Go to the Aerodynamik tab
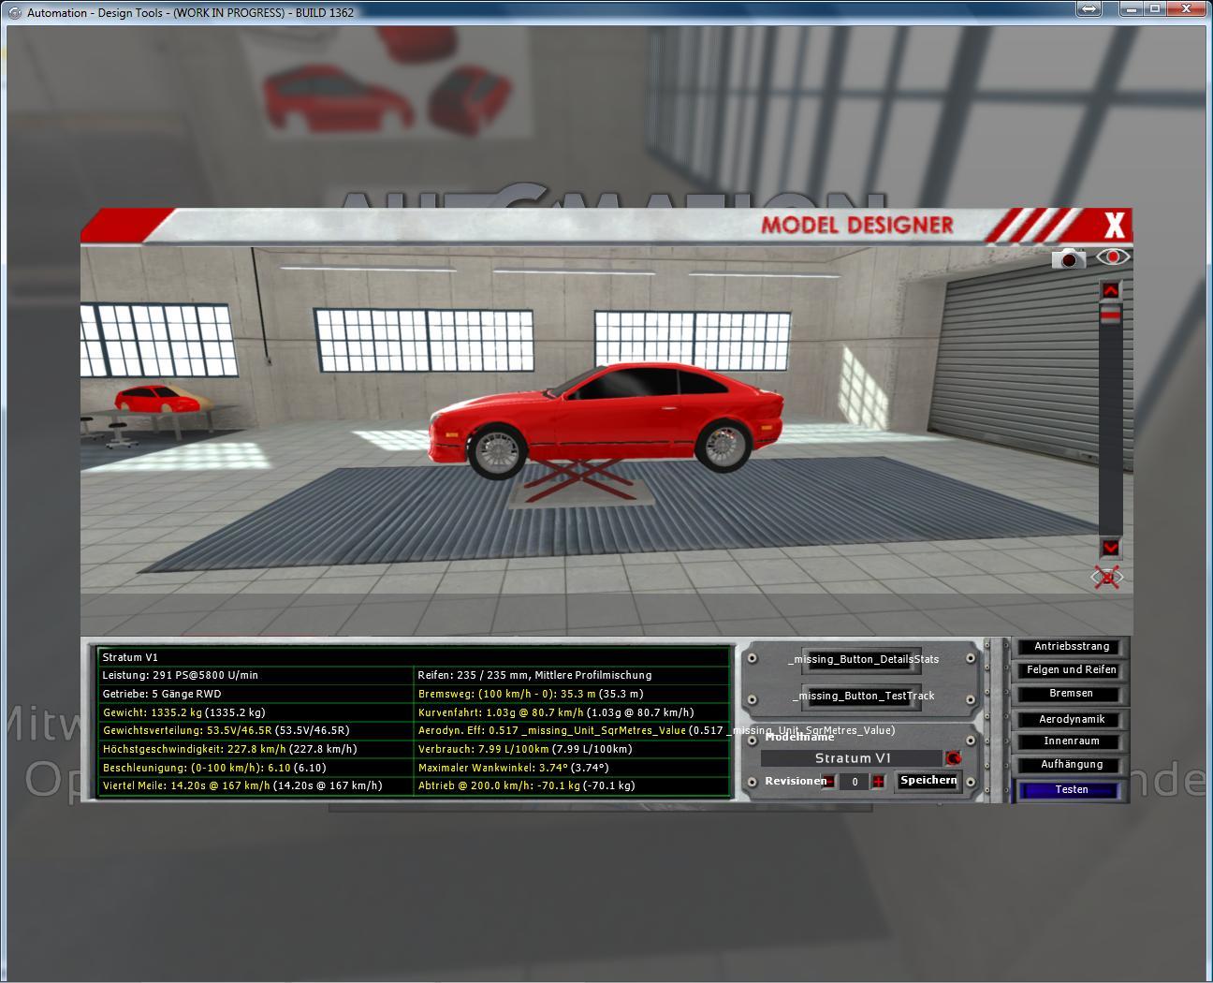Viewport: 1213px width, 983px height. click(x=1071, y=719)
